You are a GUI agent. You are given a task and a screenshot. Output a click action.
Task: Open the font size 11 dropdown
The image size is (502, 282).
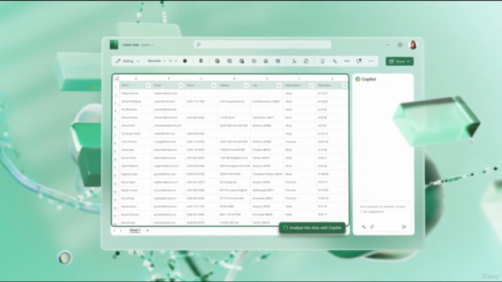pyautogui.click(x=173, y=61)
